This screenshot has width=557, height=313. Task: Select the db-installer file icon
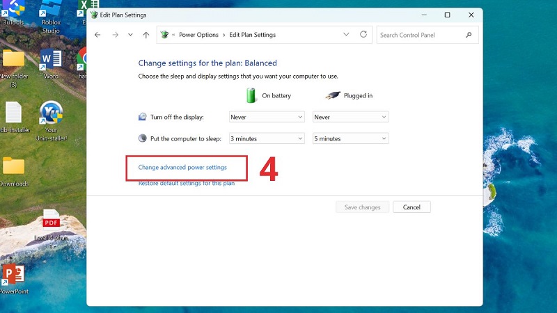pos(13,116)
